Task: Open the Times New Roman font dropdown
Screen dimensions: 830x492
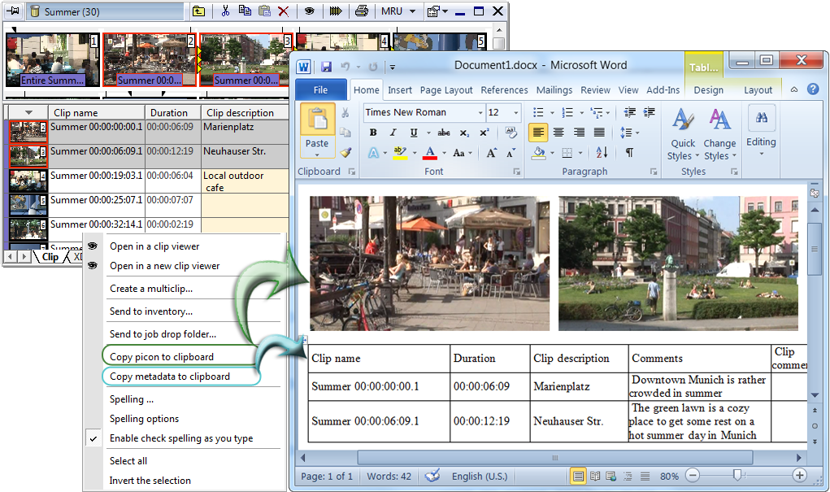Action: click(x=480, y=112)
